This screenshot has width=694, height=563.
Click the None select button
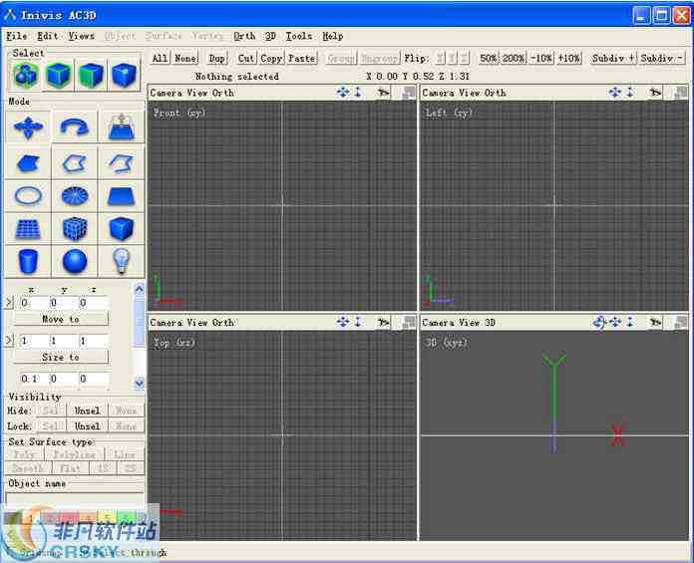tap(185, 59)
